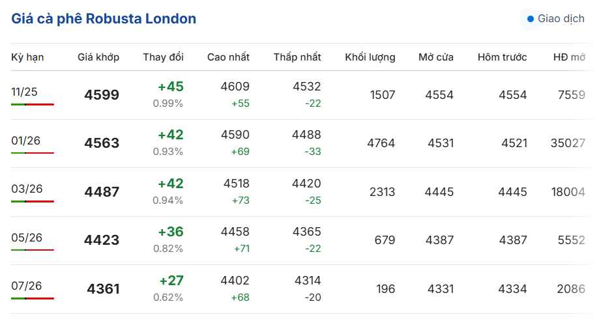
Task: Click the blue dot beside Giao dịch
Action: coord(531,19)
